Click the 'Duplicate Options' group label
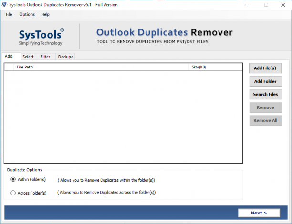The image size is (292, 224). click(24, 170)
